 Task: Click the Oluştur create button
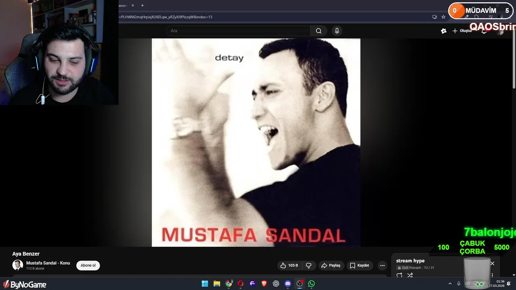click(x=462, y=31)
